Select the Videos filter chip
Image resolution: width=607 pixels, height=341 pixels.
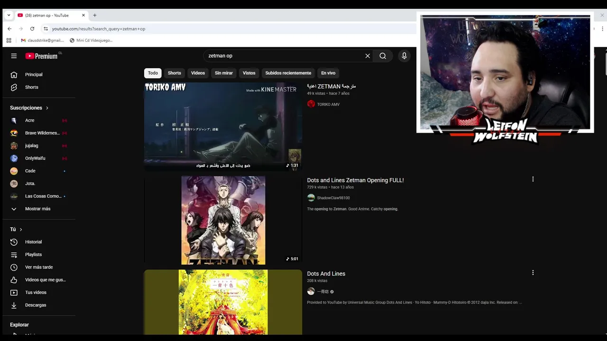(198, 73)
